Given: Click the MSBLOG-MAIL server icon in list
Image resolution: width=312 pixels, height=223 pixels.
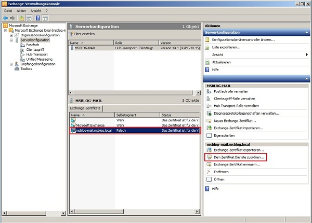Looking at the screenshot, I should tap(72, 48).
